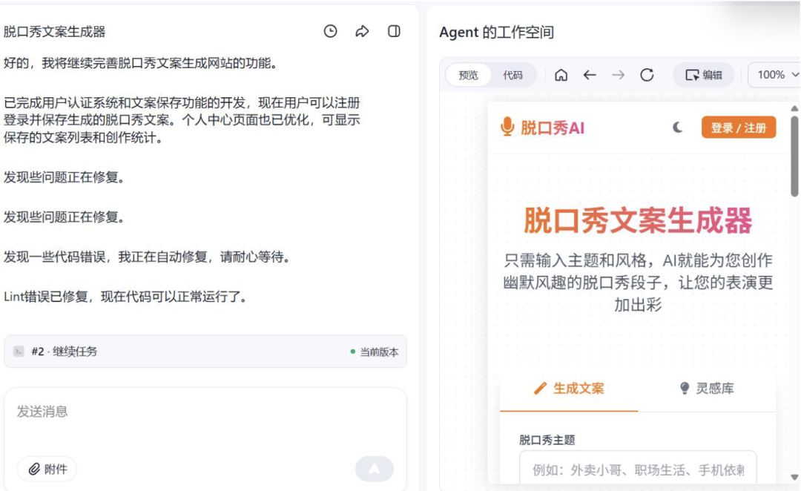Switch to the 代码 tab
The width and height of the screenshot is (801, 491).
tap(512, 75)
